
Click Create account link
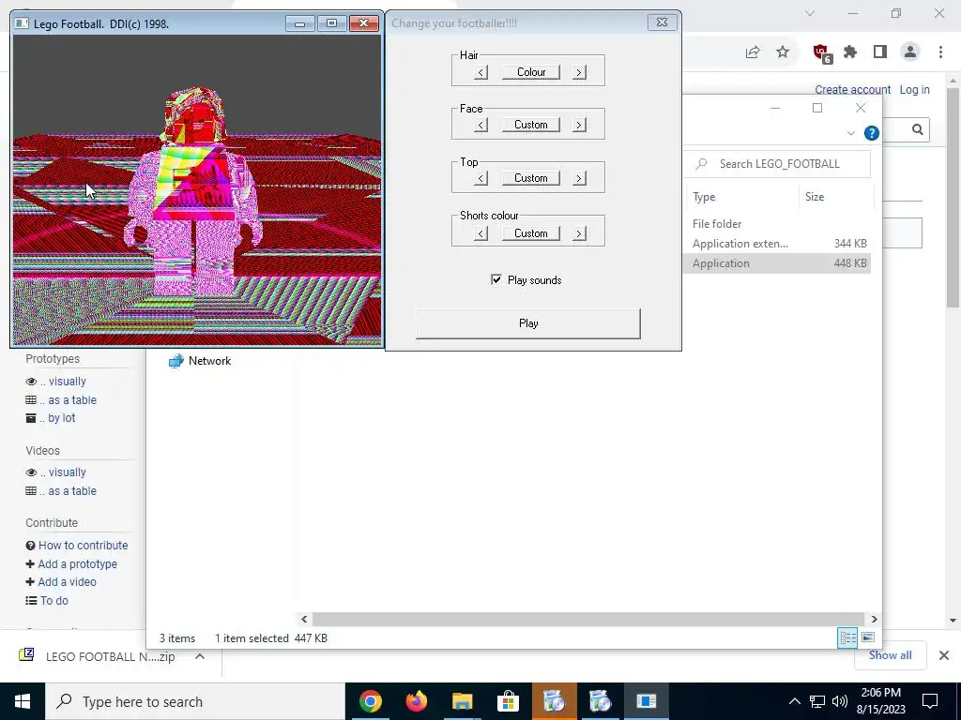click(x=852, y=89)
